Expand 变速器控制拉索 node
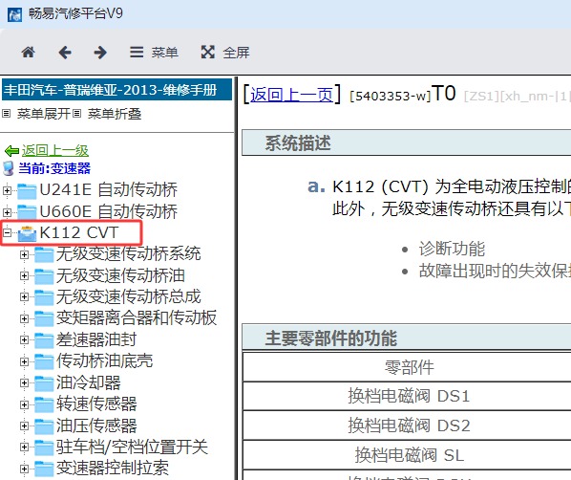The width and height of the screenshot is (571, 480). 24,469
